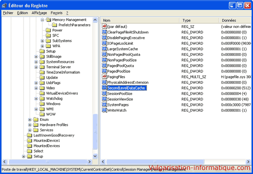This screenshot has width=253, height=174.
Task: Click the values pane scroll left arrow
Action: pos(103,162)
